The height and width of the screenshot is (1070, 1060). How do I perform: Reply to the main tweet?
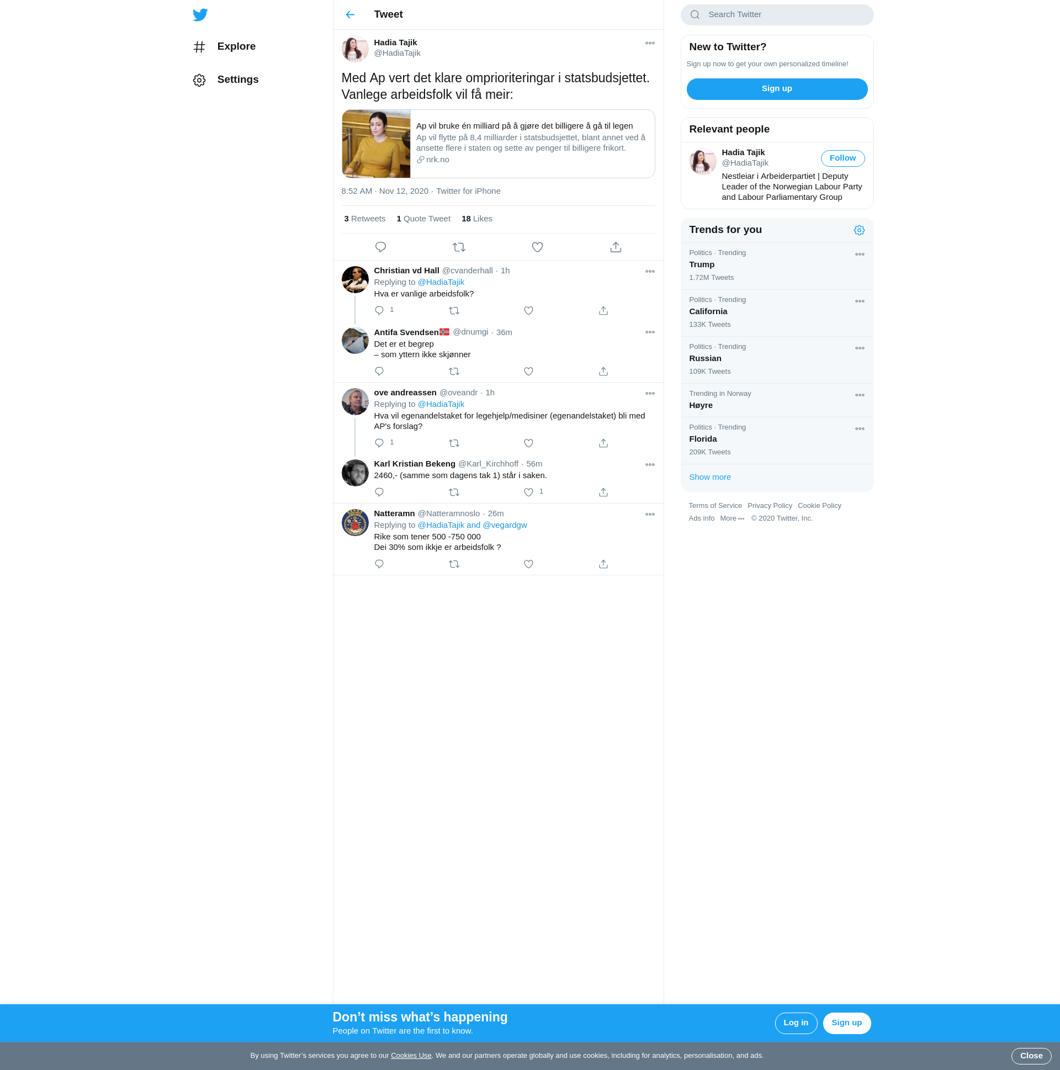[x=380, y=247]
